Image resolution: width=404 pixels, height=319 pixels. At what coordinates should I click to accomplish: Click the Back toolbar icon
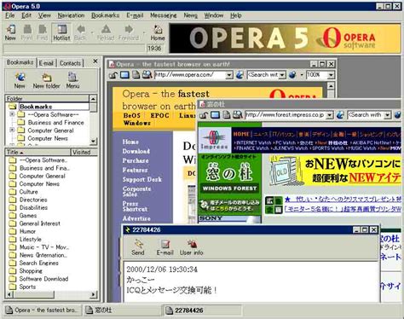pos(81,32)
